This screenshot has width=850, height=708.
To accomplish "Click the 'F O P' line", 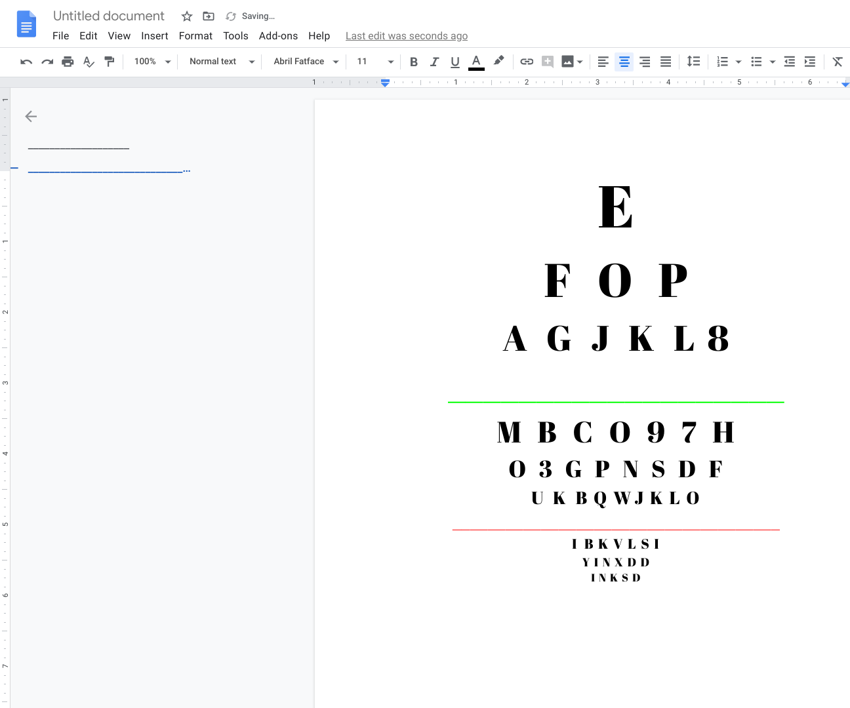I will click(x=616, y=280).
